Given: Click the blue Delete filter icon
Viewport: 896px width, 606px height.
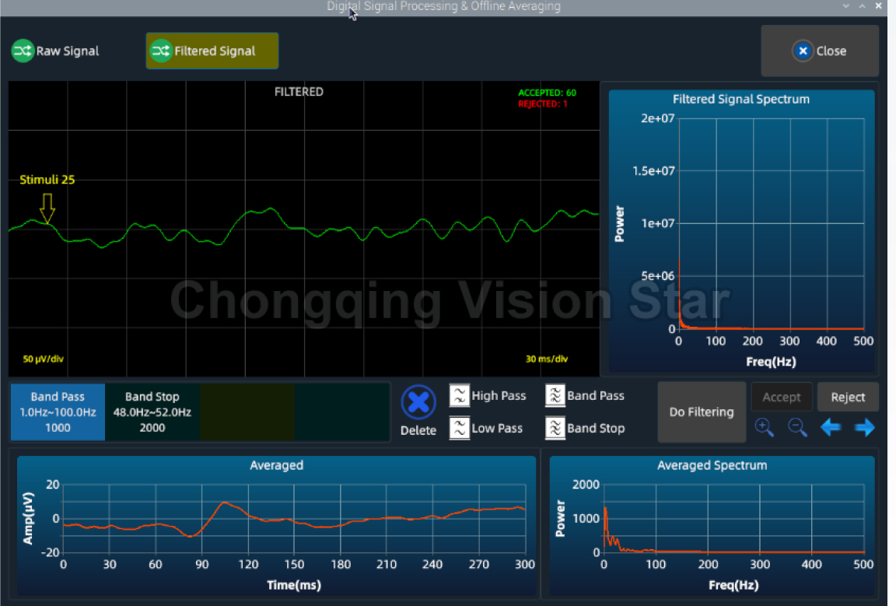Looking at the screenshot, I should 418,402.
